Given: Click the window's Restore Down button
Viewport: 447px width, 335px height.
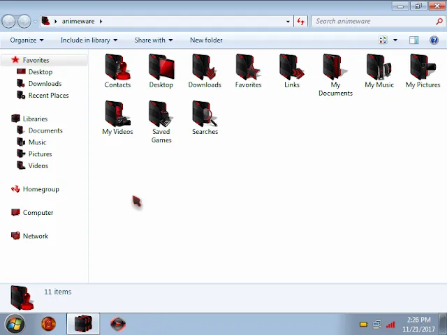Looking at the screenshot, I should [x=418, y=6].
